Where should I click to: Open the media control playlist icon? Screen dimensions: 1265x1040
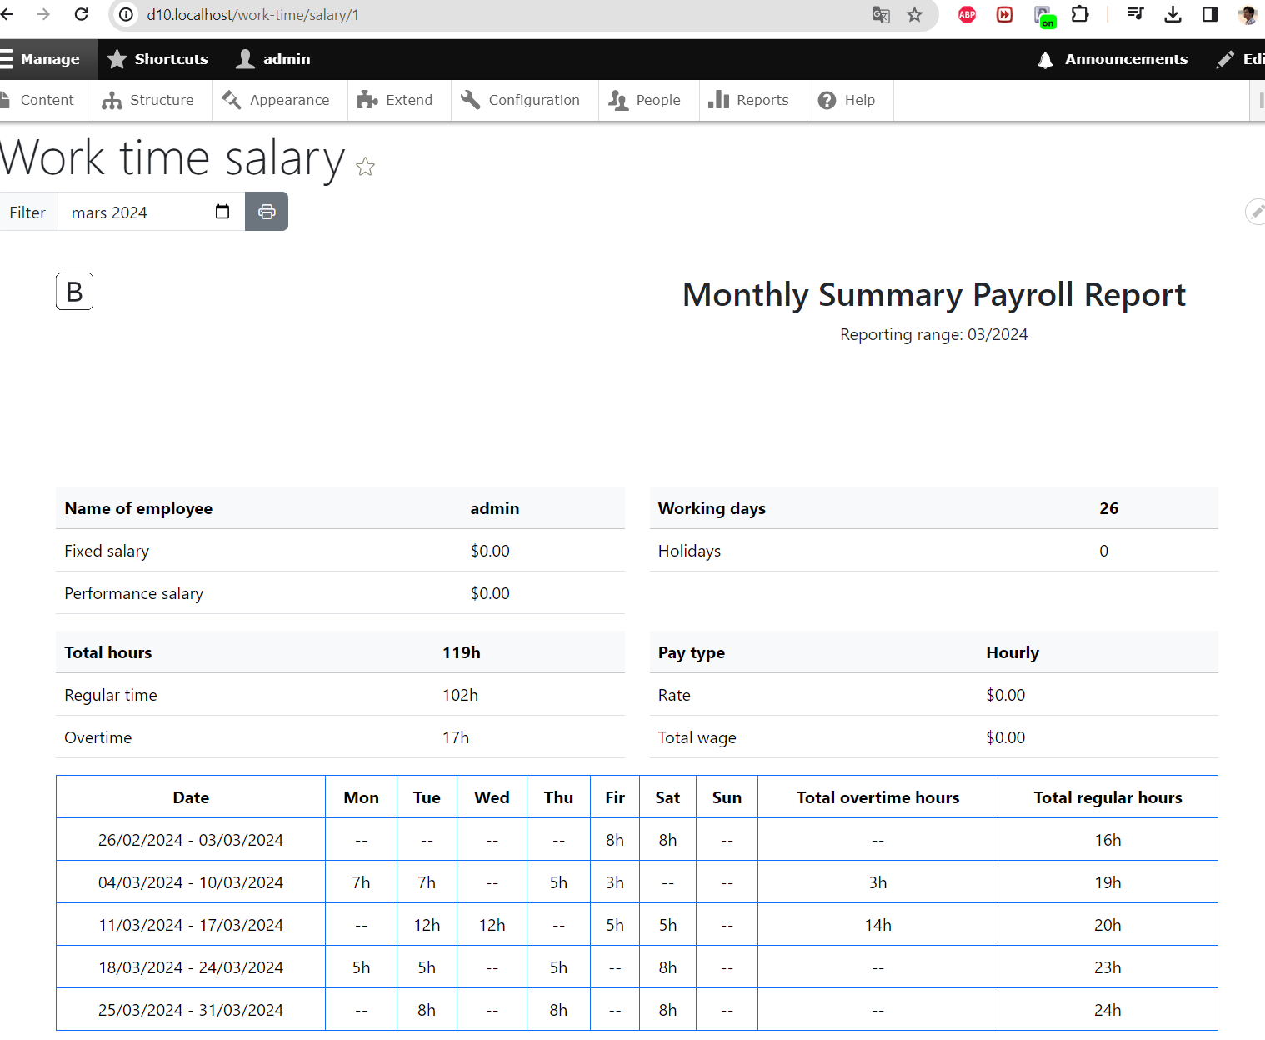1135,14
